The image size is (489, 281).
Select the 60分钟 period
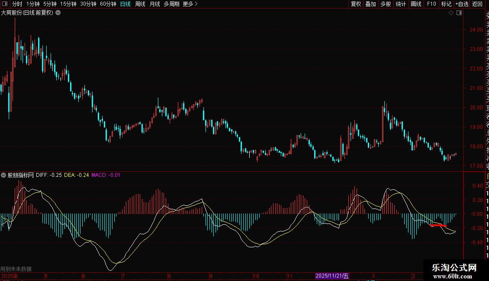(x=108, y=4)
